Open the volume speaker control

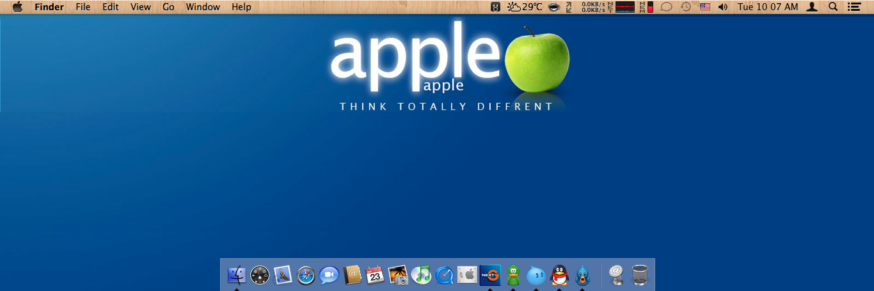723,7
